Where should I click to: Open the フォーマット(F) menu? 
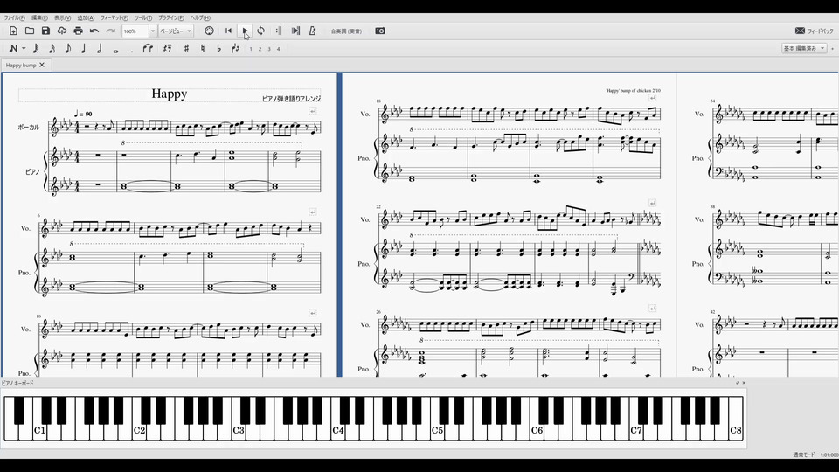[114, 17]
